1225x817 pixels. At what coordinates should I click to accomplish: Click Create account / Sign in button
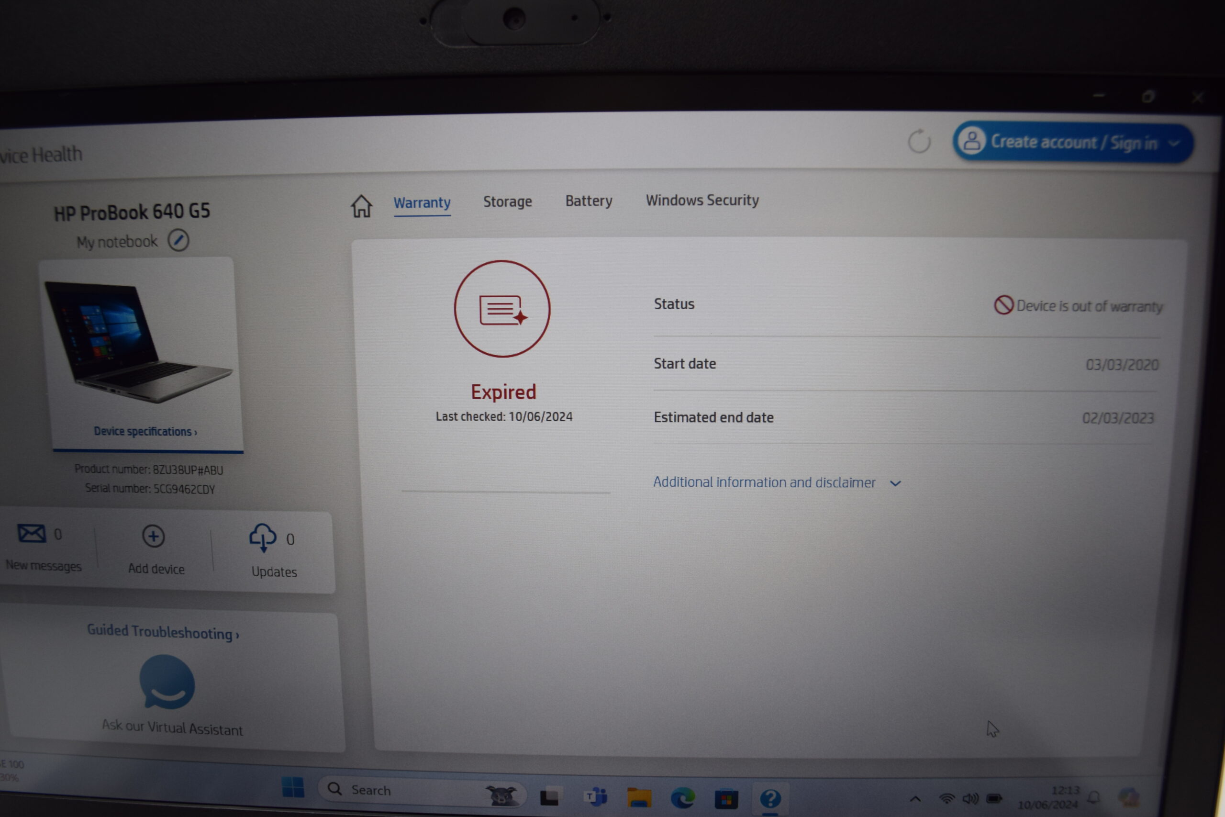[x=1073, y=142]
